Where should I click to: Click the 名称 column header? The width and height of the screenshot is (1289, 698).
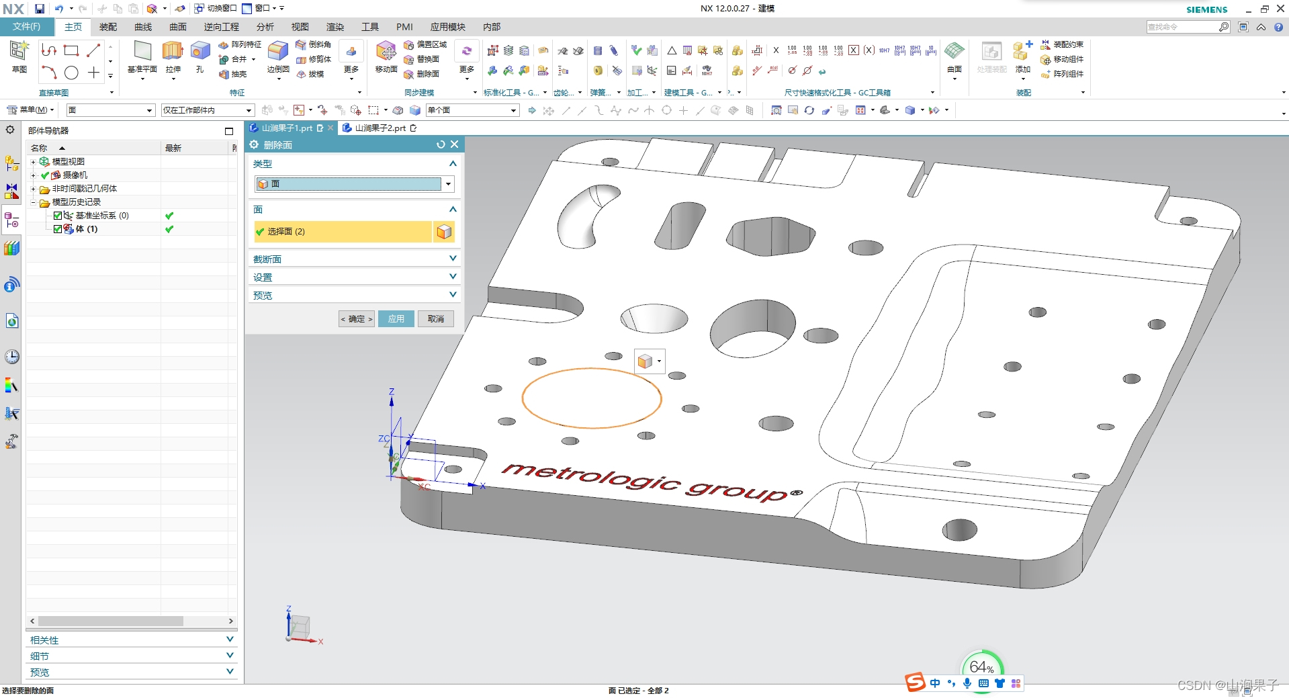[x=93, y=148]
